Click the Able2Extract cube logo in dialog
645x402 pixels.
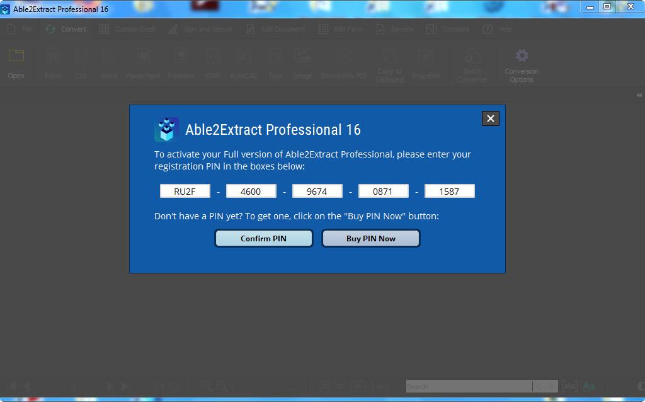[166, 129]
